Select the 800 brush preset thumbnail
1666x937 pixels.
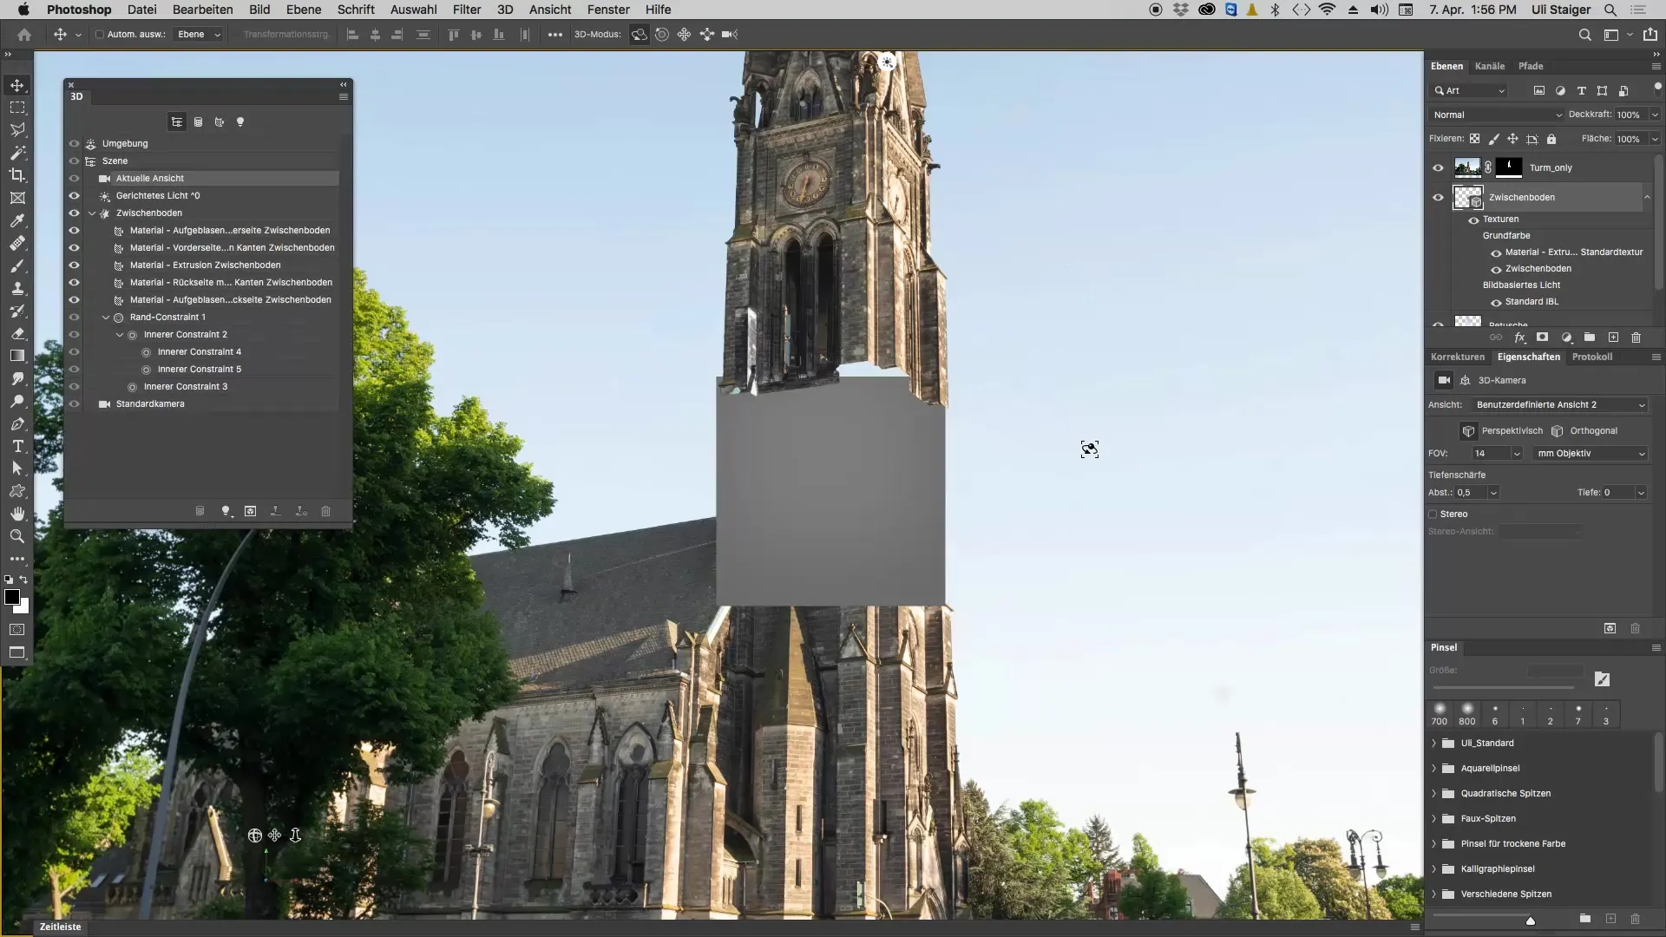click(1467, 714)
